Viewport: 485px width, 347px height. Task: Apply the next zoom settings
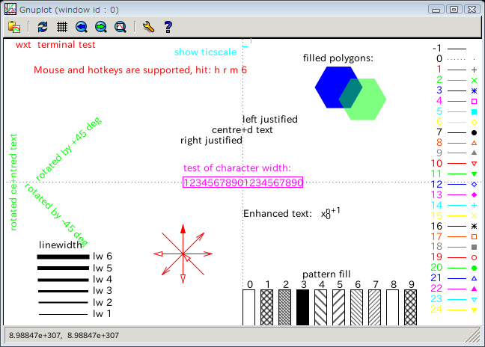point(100,27)
